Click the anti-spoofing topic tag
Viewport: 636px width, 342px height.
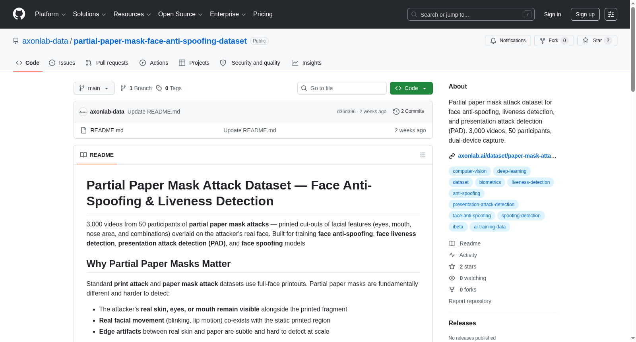click(467, 193)
